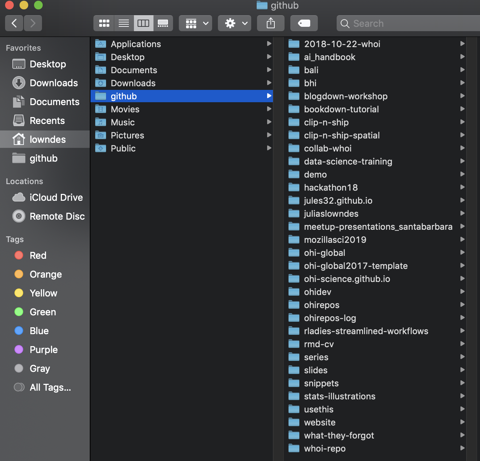The height and width of the screenshot is (461, 480).
Task: Open the Action gear dropdown menu
Action: click(235, 24)
